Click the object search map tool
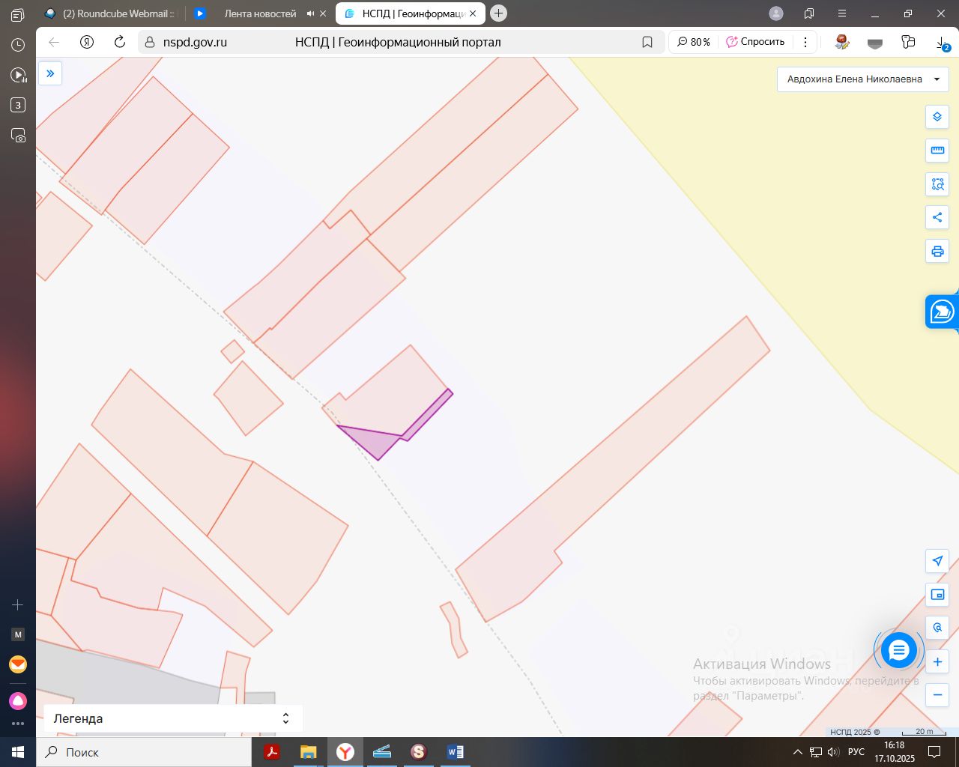Image resolution: width=959 pixels, height=767 pixels. tap(937, 628)
